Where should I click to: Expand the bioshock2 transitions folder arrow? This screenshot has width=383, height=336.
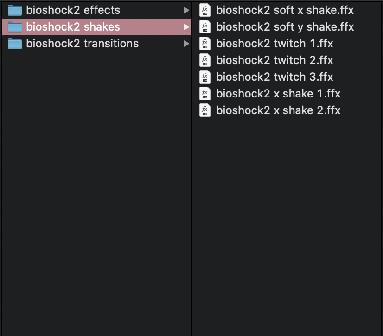[186, 44]
